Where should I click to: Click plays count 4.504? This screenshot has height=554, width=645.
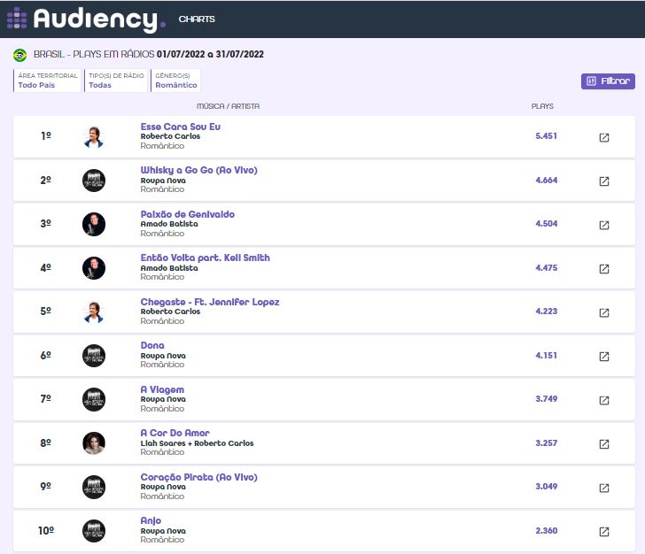pos(547,224)
